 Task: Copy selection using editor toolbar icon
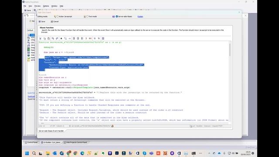click(x=44, y=38)
